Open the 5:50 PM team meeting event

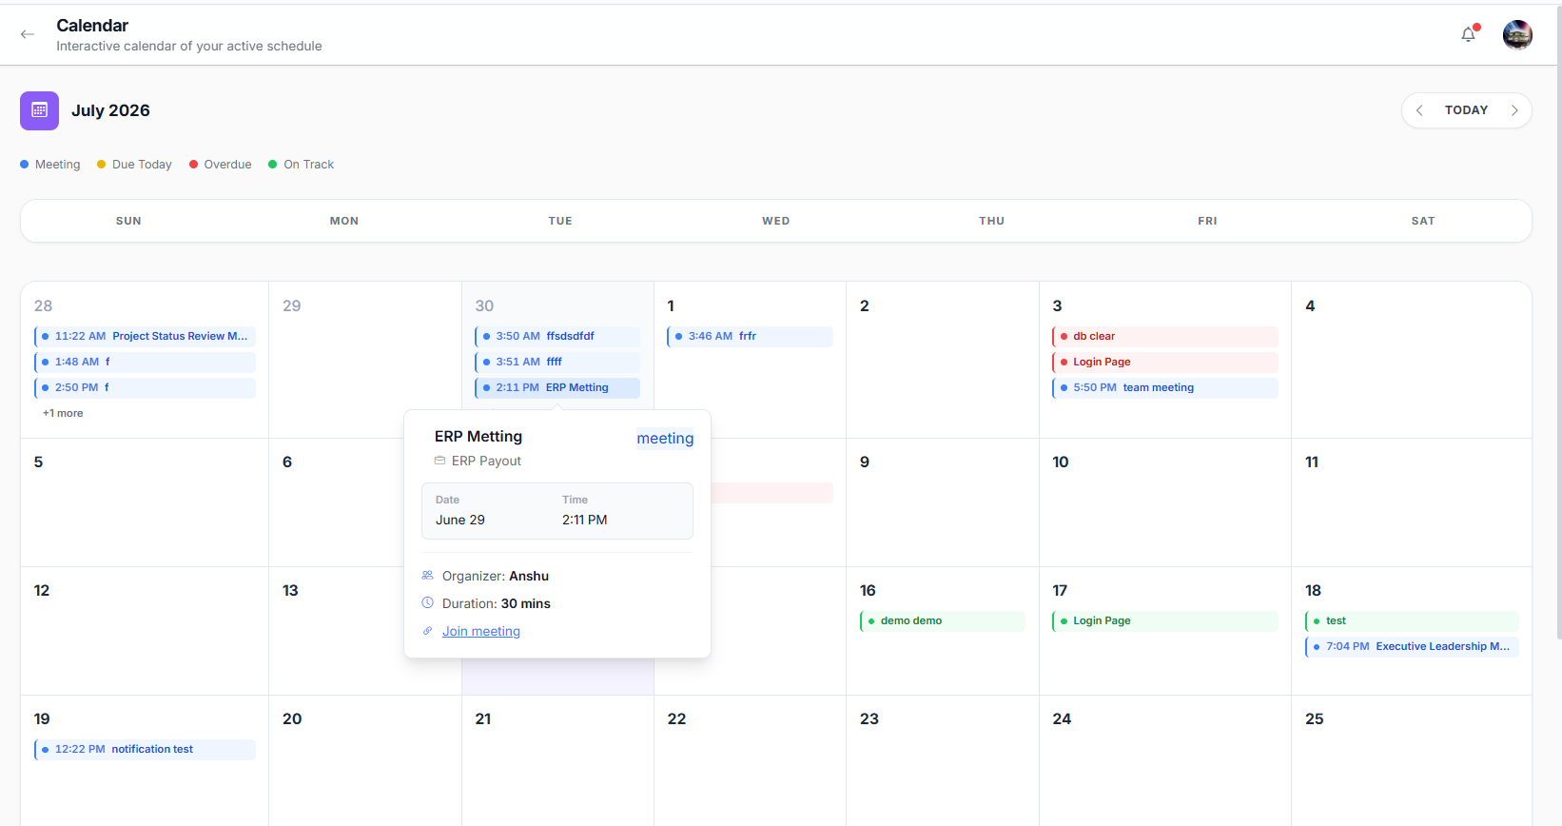[x=1165, y=387]
